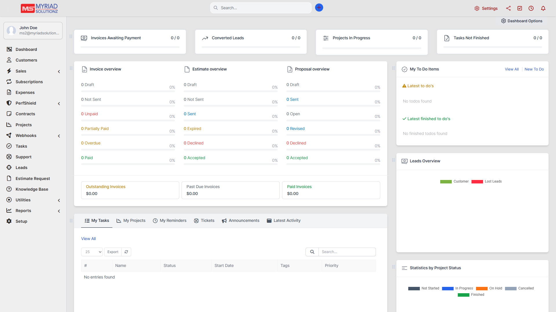Click the magnifier icon in tasks table search
Viewport: 556px width, 312px height.
pos(312,252)
